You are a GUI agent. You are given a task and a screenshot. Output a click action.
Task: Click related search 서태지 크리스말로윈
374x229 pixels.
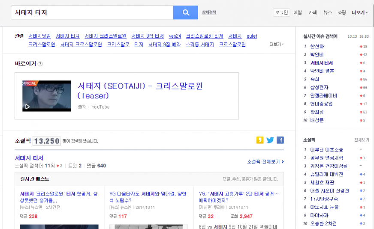point(106,36)
